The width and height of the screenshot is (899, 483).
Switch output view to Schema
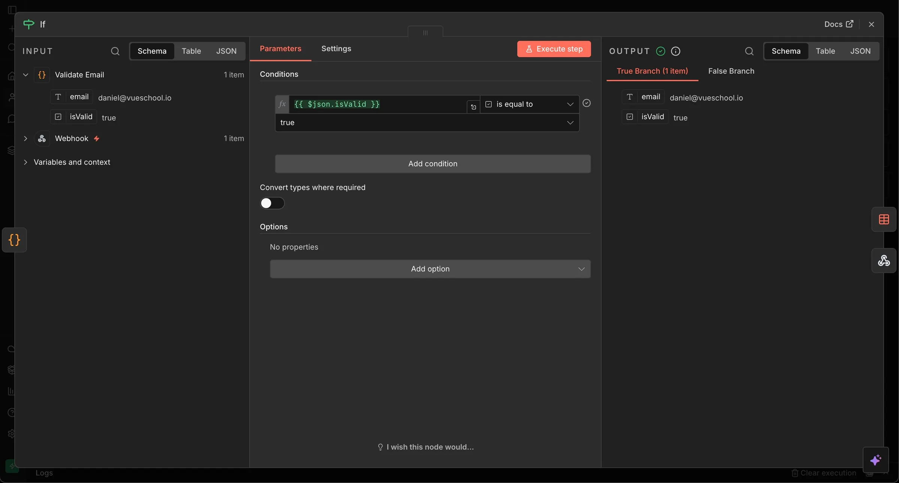click(786, 51)
